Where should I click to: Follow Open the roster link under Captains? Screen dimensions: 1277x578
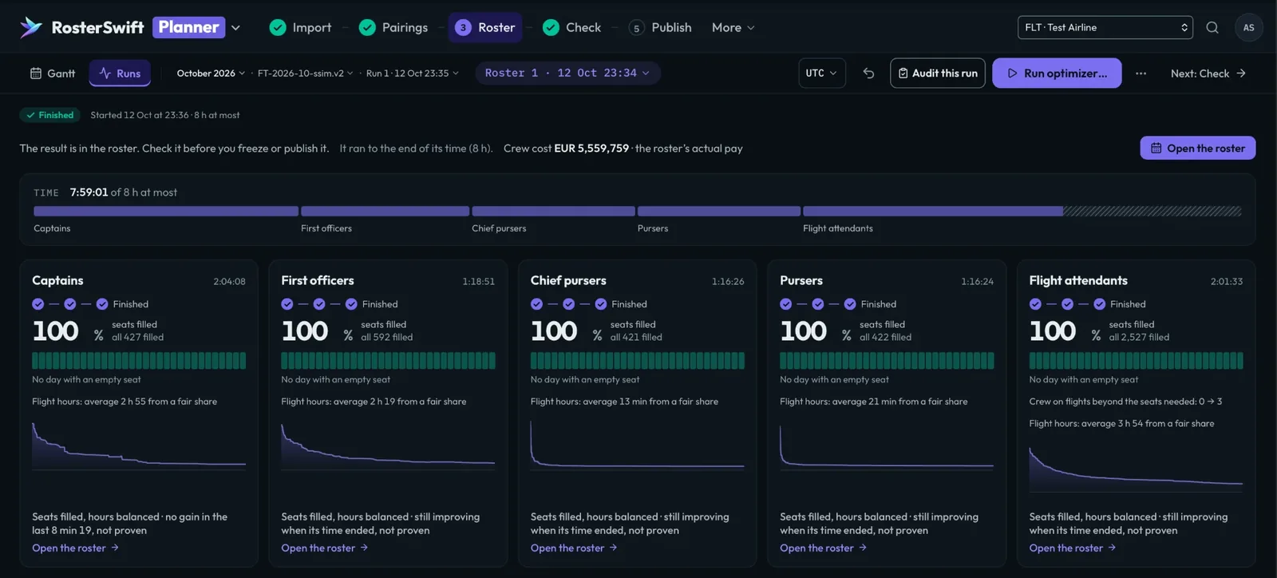pyautogui.click(x=75, y=548)
